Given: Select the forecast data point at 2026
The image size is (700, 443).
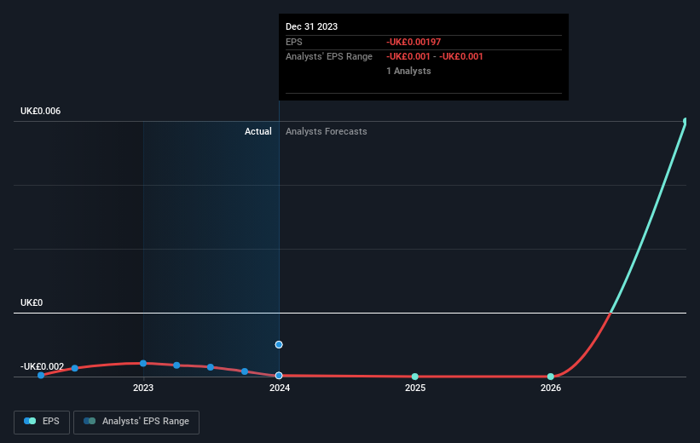Looking at the screenshot, I should [x=551, y=377].
